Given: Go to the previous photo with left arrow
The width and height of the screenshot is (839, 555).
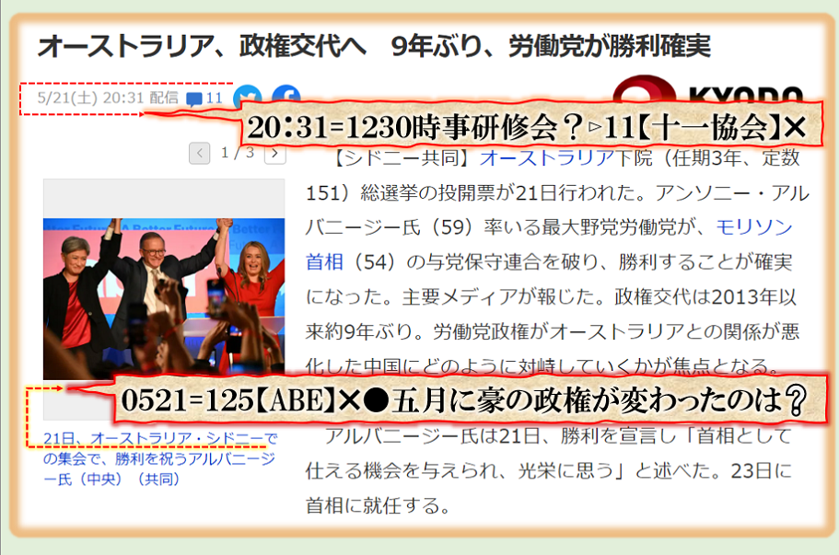Looking at the screenshot, I should point(199,153).
